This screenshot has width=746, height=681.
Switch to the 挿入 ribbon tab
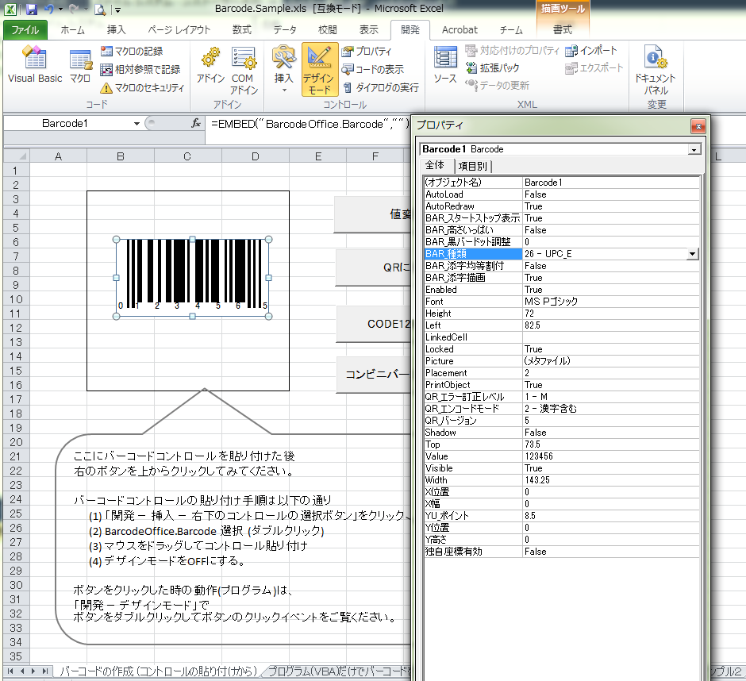pos(116,30)
